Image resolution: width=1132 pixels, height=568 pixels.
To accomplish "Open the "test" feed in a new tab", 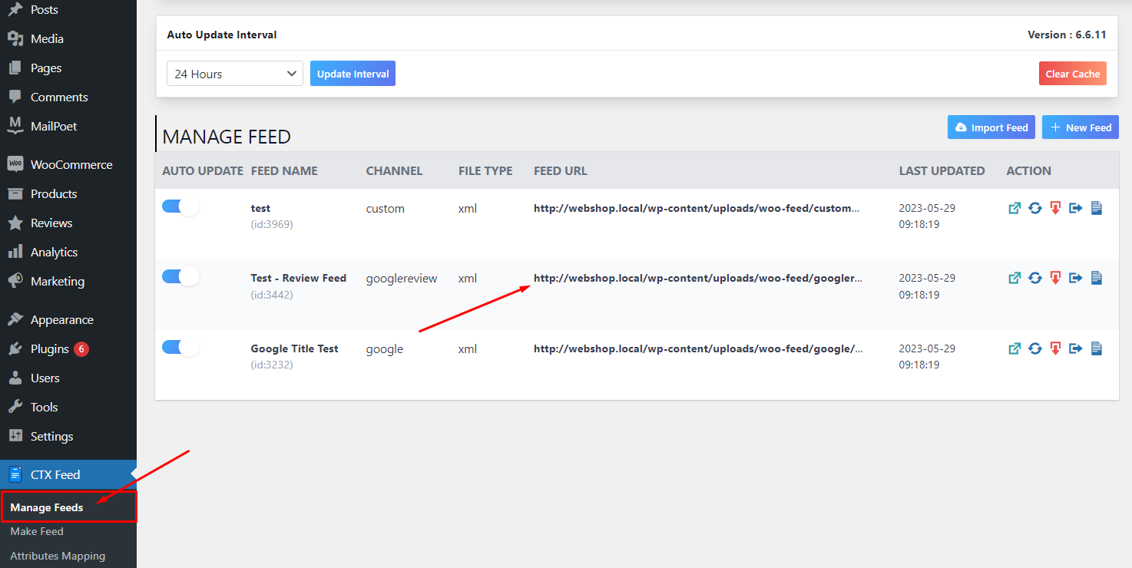I will (x=1014, y=208).
